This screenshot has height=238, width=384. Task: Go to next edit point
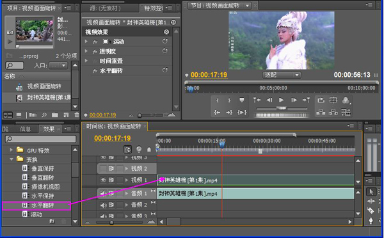tap(306, 100)
